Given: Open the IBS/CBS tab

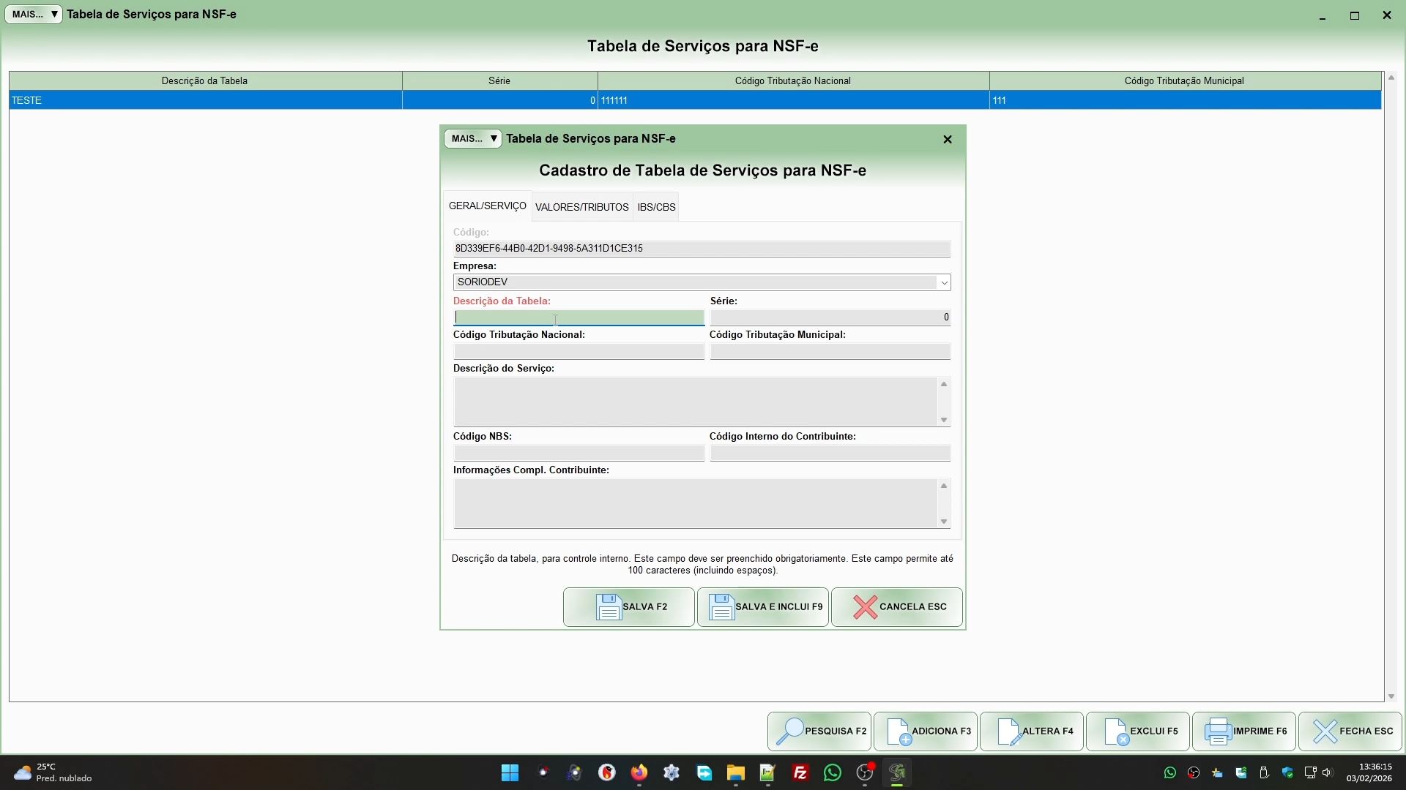Looking at the screenshot, I should 656,208.
